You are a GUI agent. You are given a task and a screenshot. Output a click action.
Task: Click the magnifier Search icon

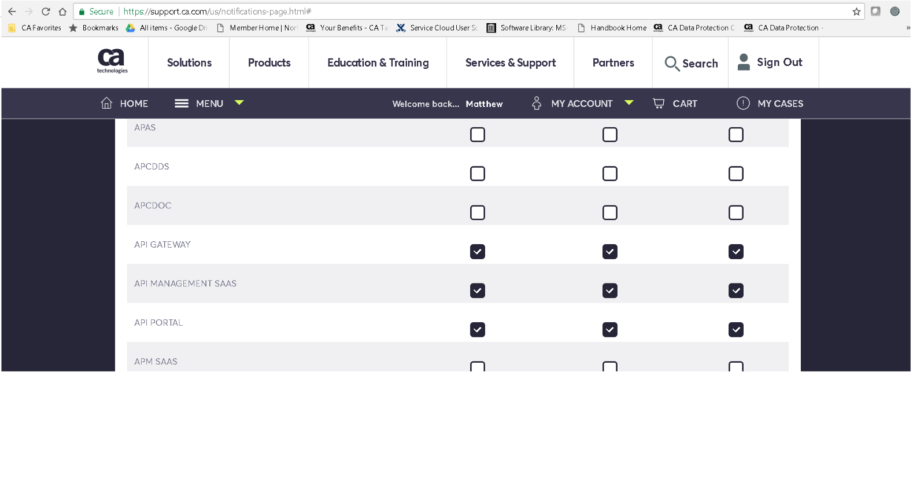tap(672, 63)
